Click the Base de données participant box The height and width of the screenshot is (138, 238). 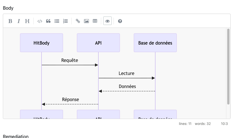[x=155, y=43]
